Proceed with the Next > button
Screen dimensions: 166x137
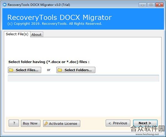[145, 123]
